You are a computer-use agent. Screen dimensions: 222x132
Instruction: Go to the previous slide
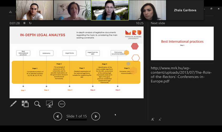pos(58,116)
